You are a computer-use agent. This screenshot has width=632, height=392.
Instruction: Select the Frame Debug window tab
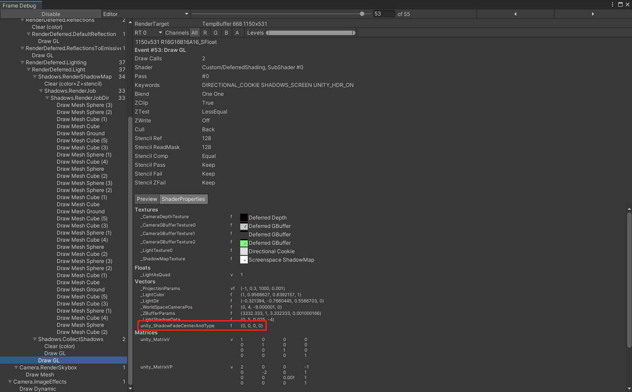point(20,6)
